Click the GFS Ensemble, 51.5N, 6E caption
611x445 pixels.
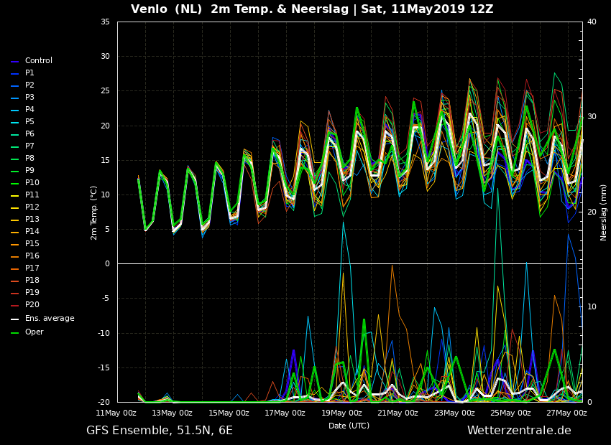point(160,431)
